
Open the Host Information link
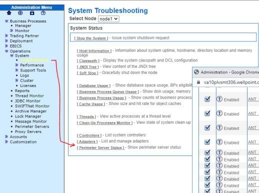[x=94, y=51]
